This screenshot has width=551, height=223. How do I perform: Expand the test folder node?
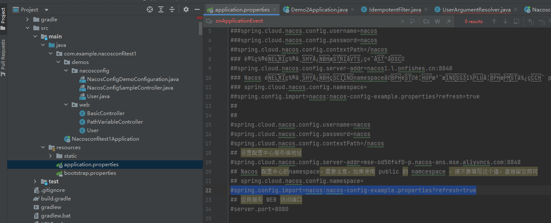pyautogui.click(x=35, y=182)
